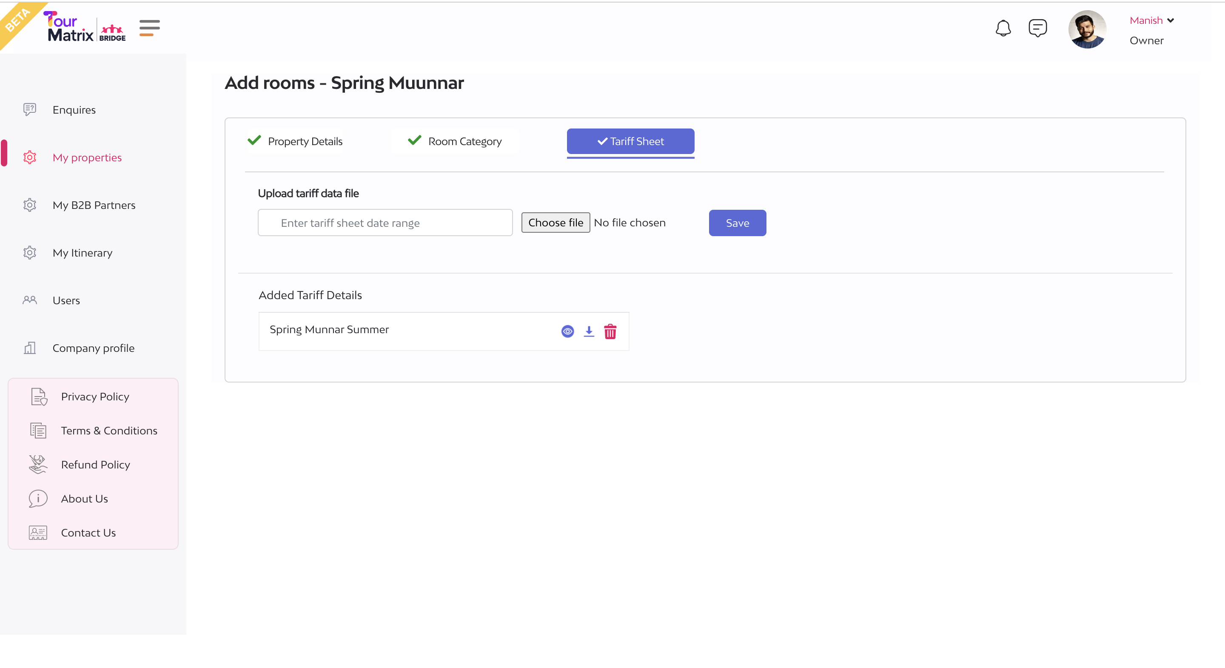Open the Privacy Policy link
The height and width of the screenshot is (668, 1225).
[x=94, y=397]
